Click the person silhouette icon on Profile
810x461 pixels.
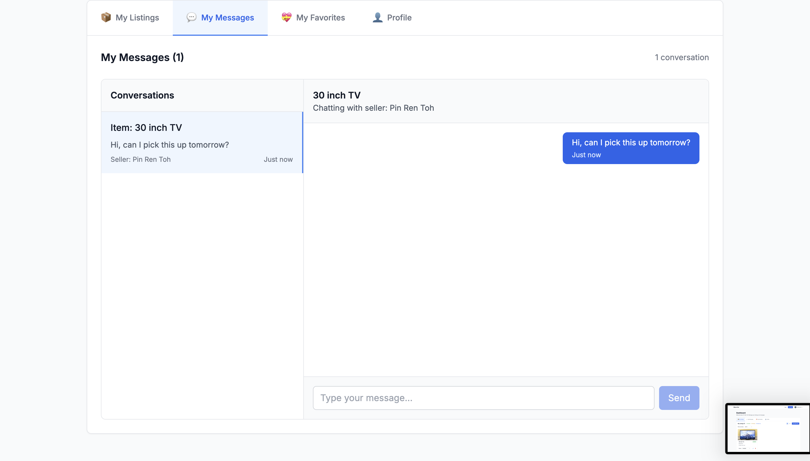click(377, 17)
